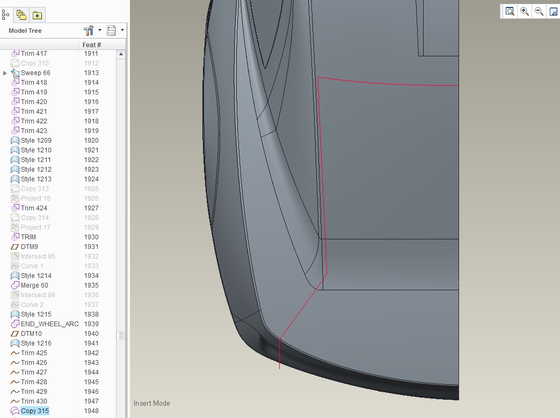Image resolution: width=560 pixels, height=418 pixels.
Task: Open the Favorites navigator tab
Action: [x=37, y=15]
